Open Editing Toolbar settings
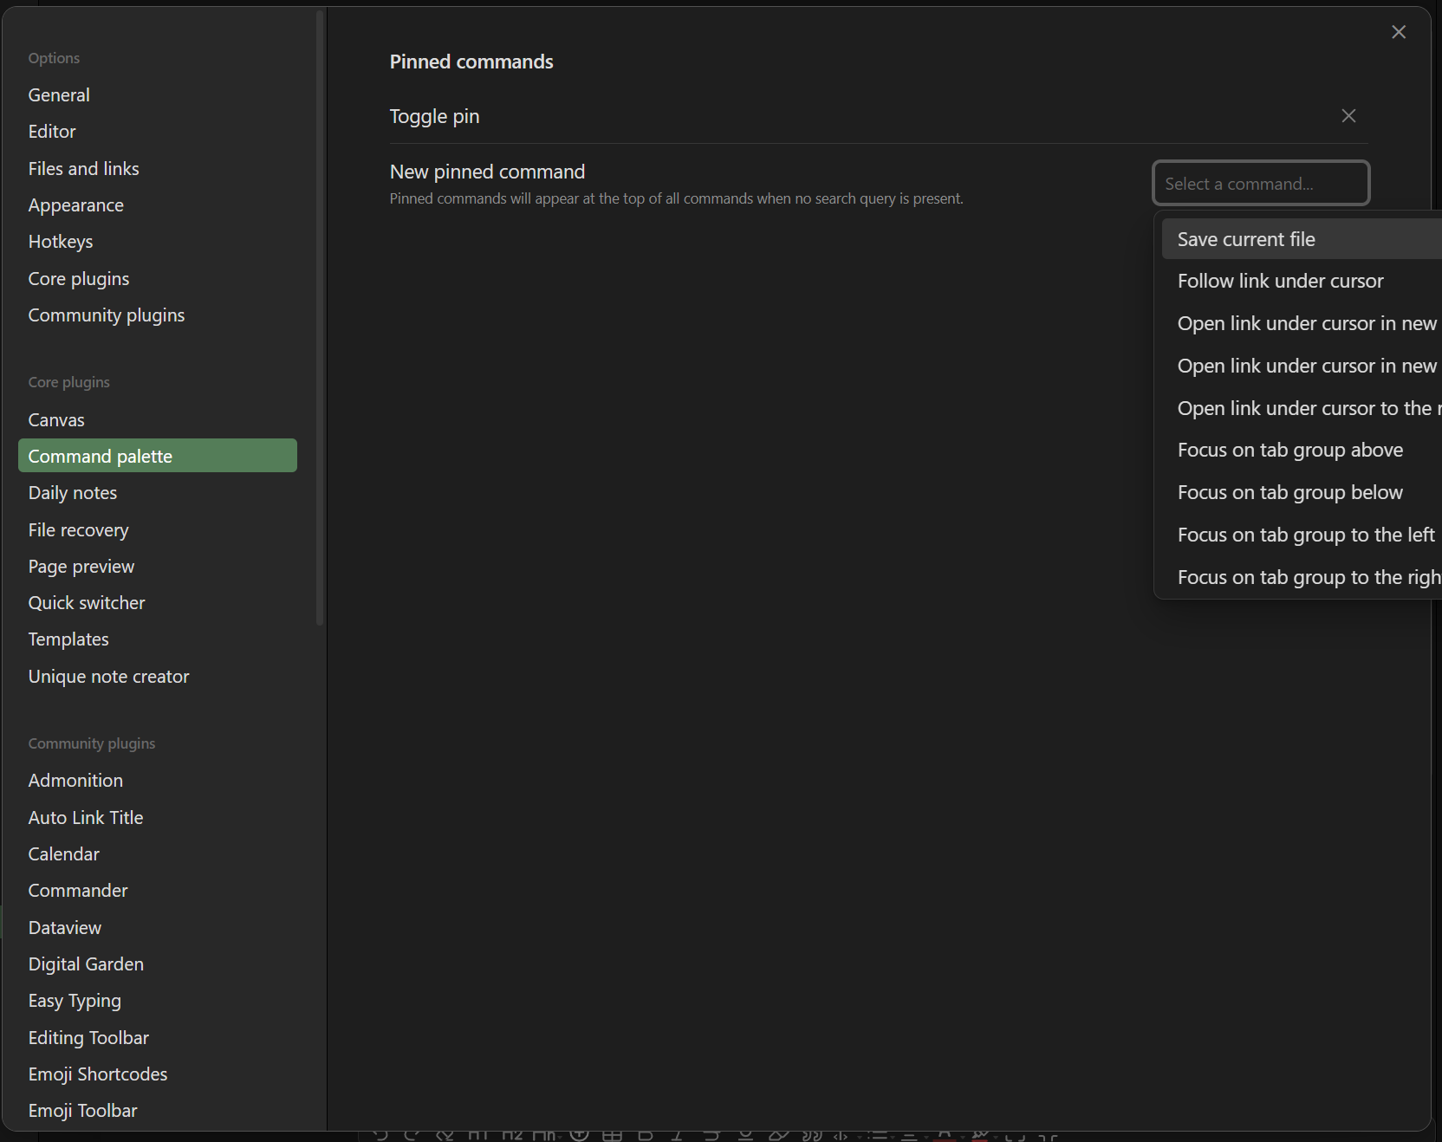 tap(158, 1038)
